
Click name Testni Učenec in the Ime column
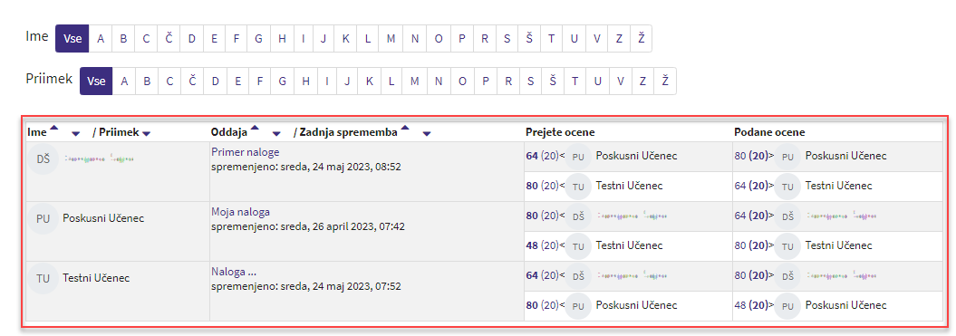(96, 278)
